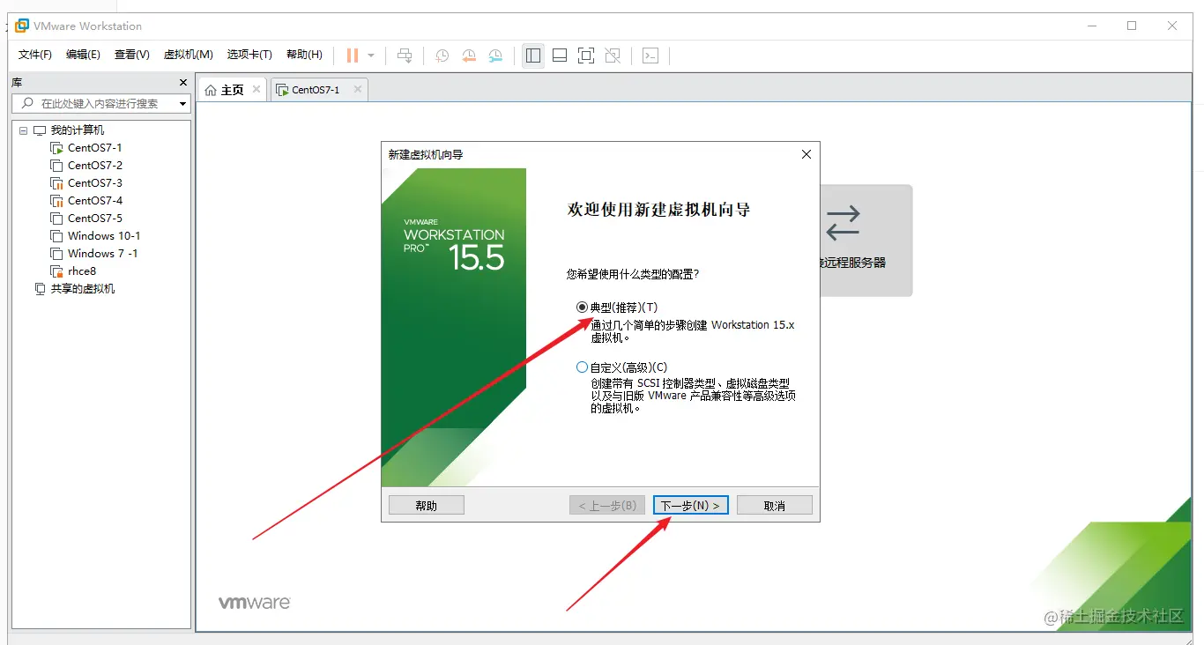This screenshot has height=645, width=1204.
Task: Click the 取消 button in the wizard
Action: point(775,506)
